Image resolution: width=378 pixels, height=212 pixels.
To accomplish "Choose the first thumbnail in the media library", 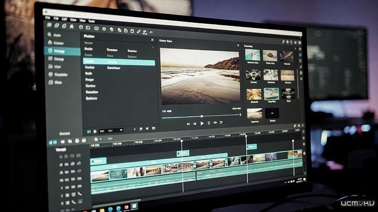I will point(253,55).
